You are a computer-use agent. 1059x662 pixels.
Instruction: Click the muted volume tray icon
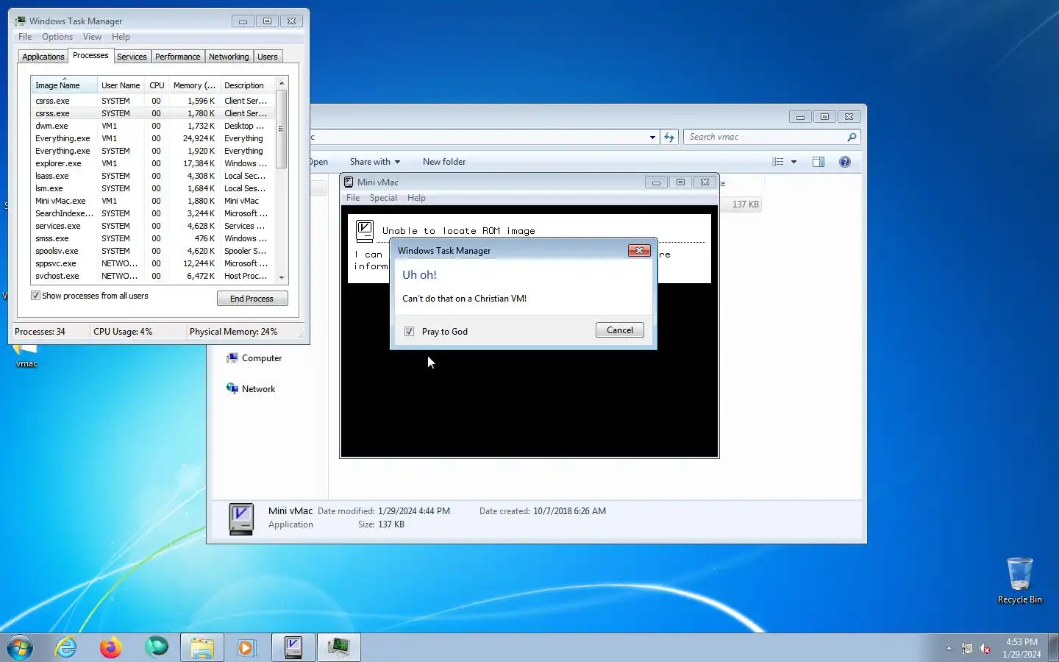pos(985,648)
